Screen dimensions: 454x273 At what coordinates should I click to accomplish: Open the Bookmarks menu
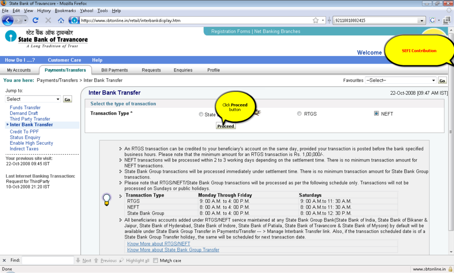pyautogui.click(x=65, y=10)
